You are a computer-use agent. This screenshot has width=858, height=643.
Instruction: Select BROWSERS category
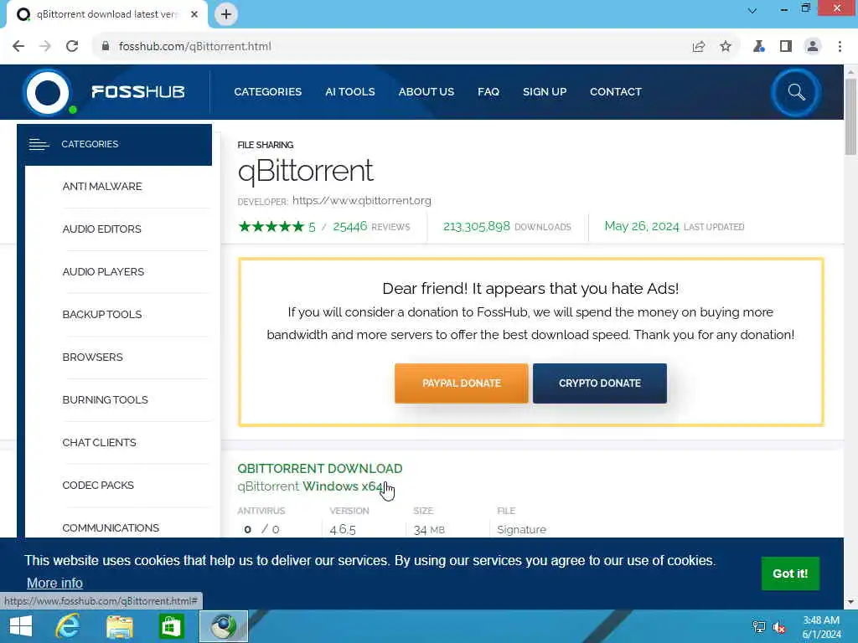pos(92,357)
